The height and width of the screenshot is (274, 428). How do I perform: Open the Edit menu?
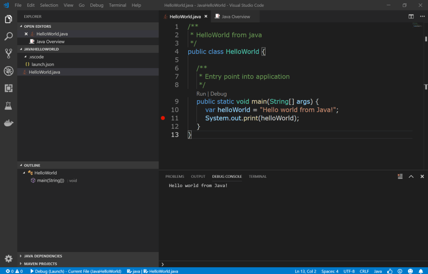(x=31, y=5)
